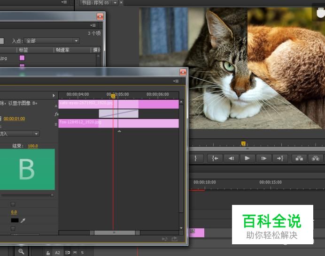The height and width of the screenshot is (256, 325).
Task: Click the Effect Controls vertical scrollbar up arrow
Action: pyautogui.click(x=181, y=102)
